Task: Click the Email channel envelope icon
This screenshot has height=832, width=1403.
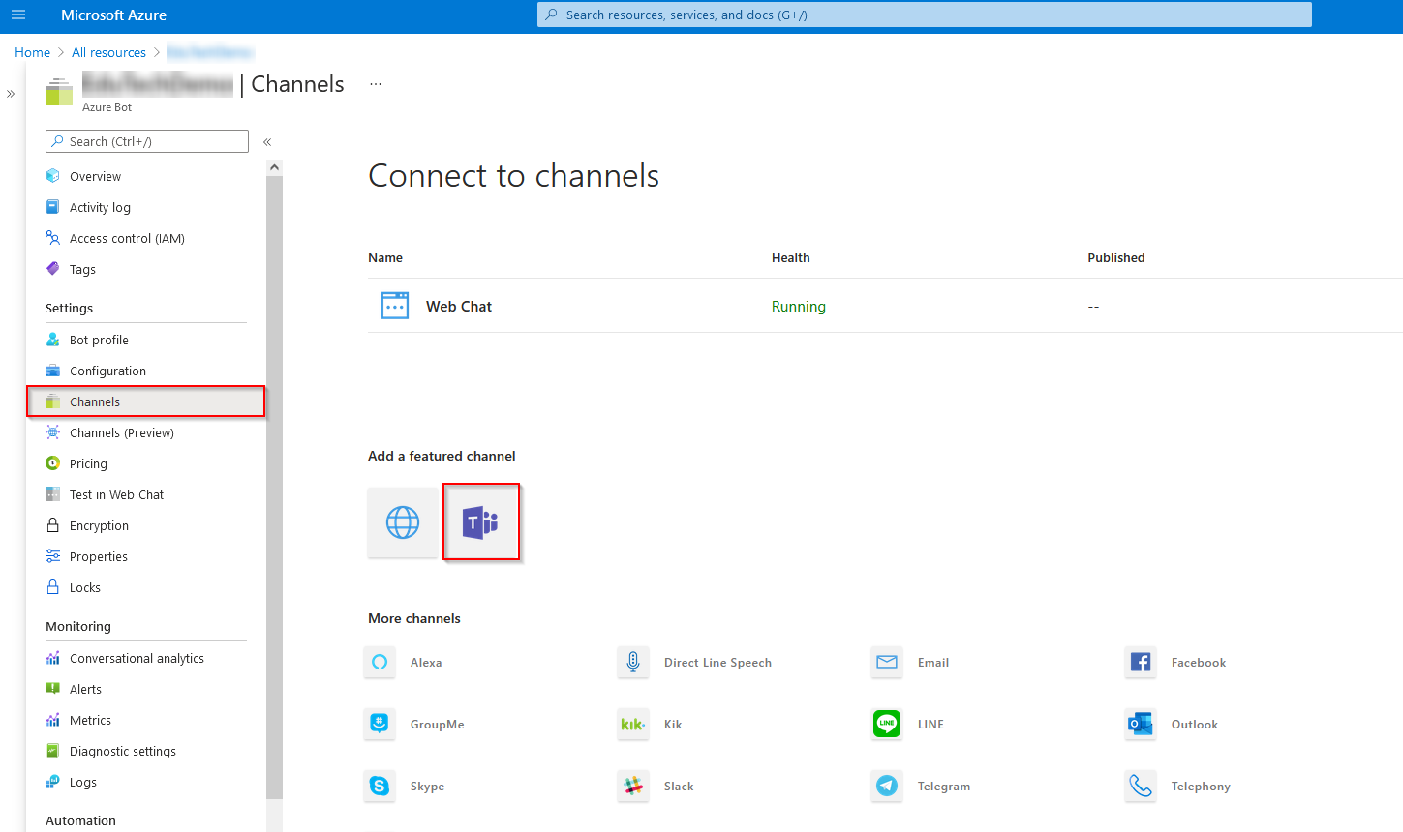Action: click(887, 662)
